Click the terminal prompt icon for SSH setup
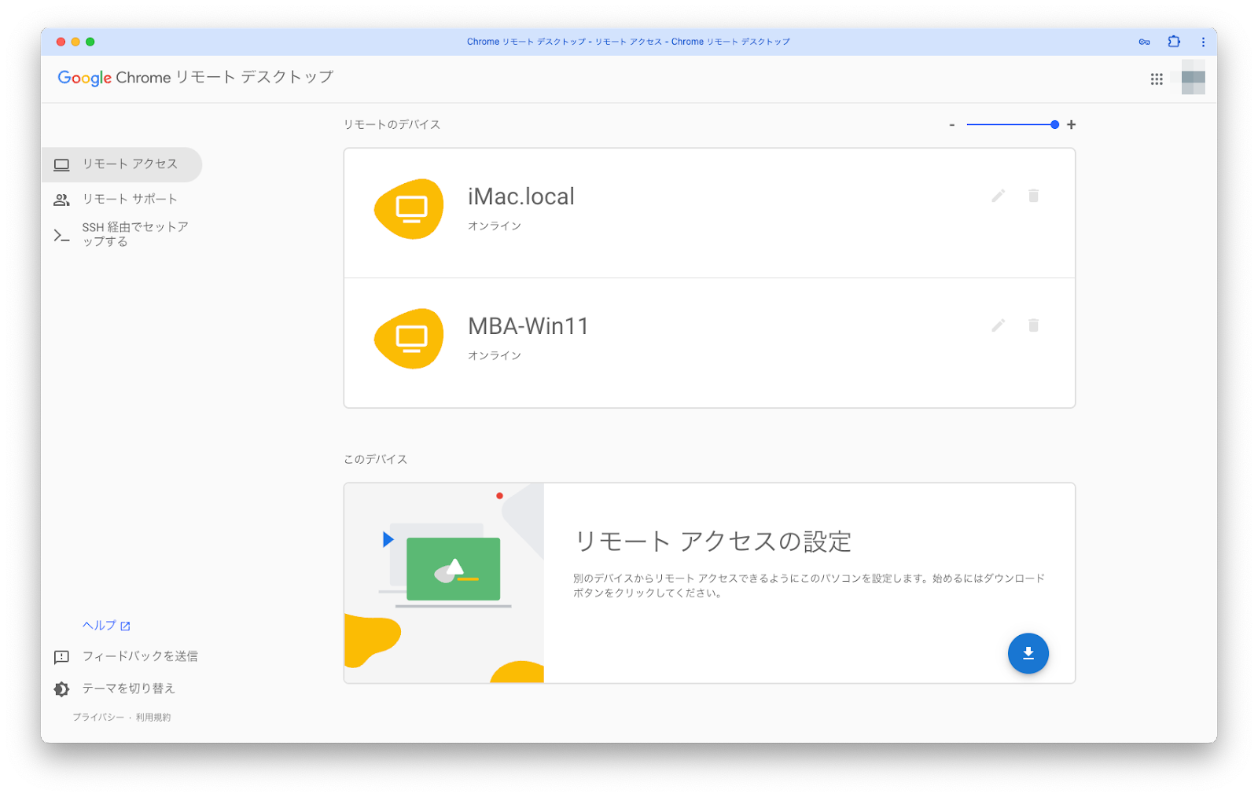 (61, 235)
